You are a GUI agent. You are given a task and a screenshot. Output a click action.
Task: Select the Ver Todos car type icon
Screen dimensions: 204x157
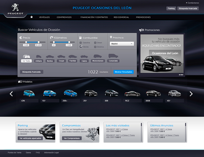[27, 56]
